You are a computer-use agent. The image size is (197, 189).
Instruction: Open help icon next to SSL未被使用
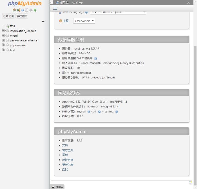point(95,58)
